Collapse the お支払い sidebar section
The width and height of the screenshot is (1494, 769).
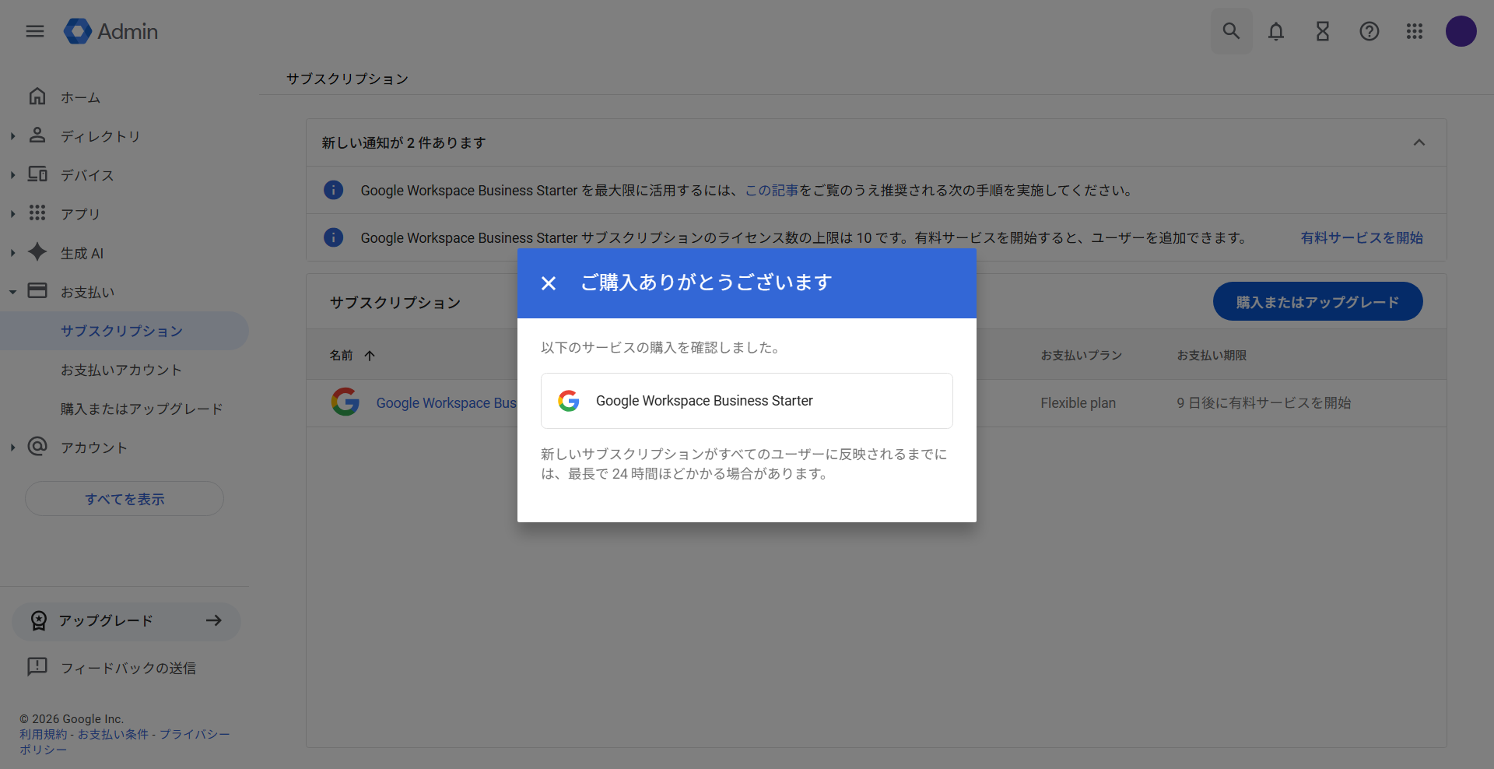point(12,292)
